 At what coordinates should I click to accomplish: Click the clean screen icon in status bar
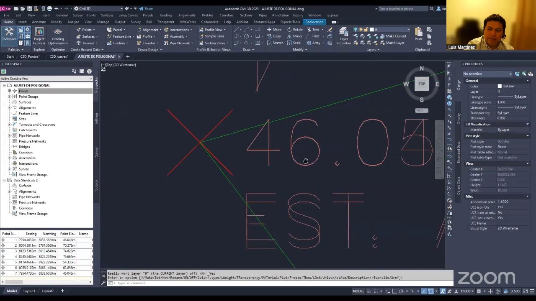(x=525, y=291)
